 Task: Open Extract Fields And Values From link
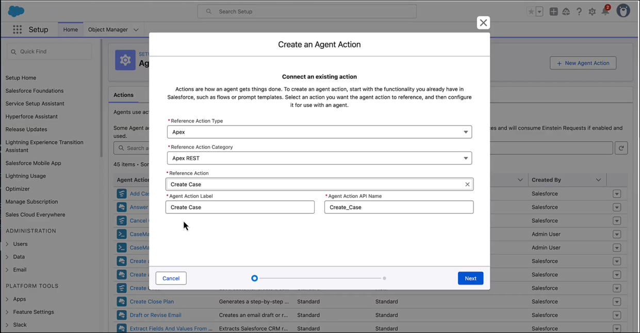tap(171, 328)
